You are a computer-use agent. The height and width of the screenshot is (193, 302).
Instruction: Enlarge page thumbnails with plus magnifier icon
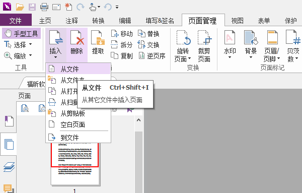[x=25, y=108]
